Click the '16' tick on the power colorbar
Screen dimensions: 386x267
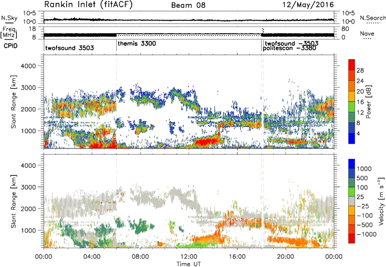(x=360, y=102)
